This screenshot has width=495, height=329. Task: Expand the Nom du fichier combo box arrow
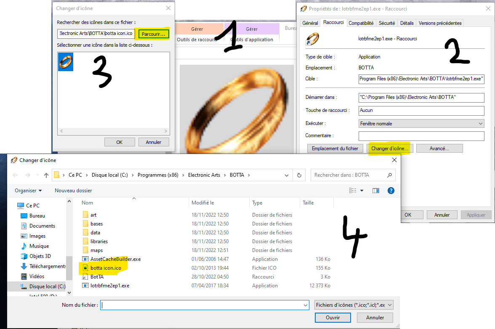(x=305, y=305)
